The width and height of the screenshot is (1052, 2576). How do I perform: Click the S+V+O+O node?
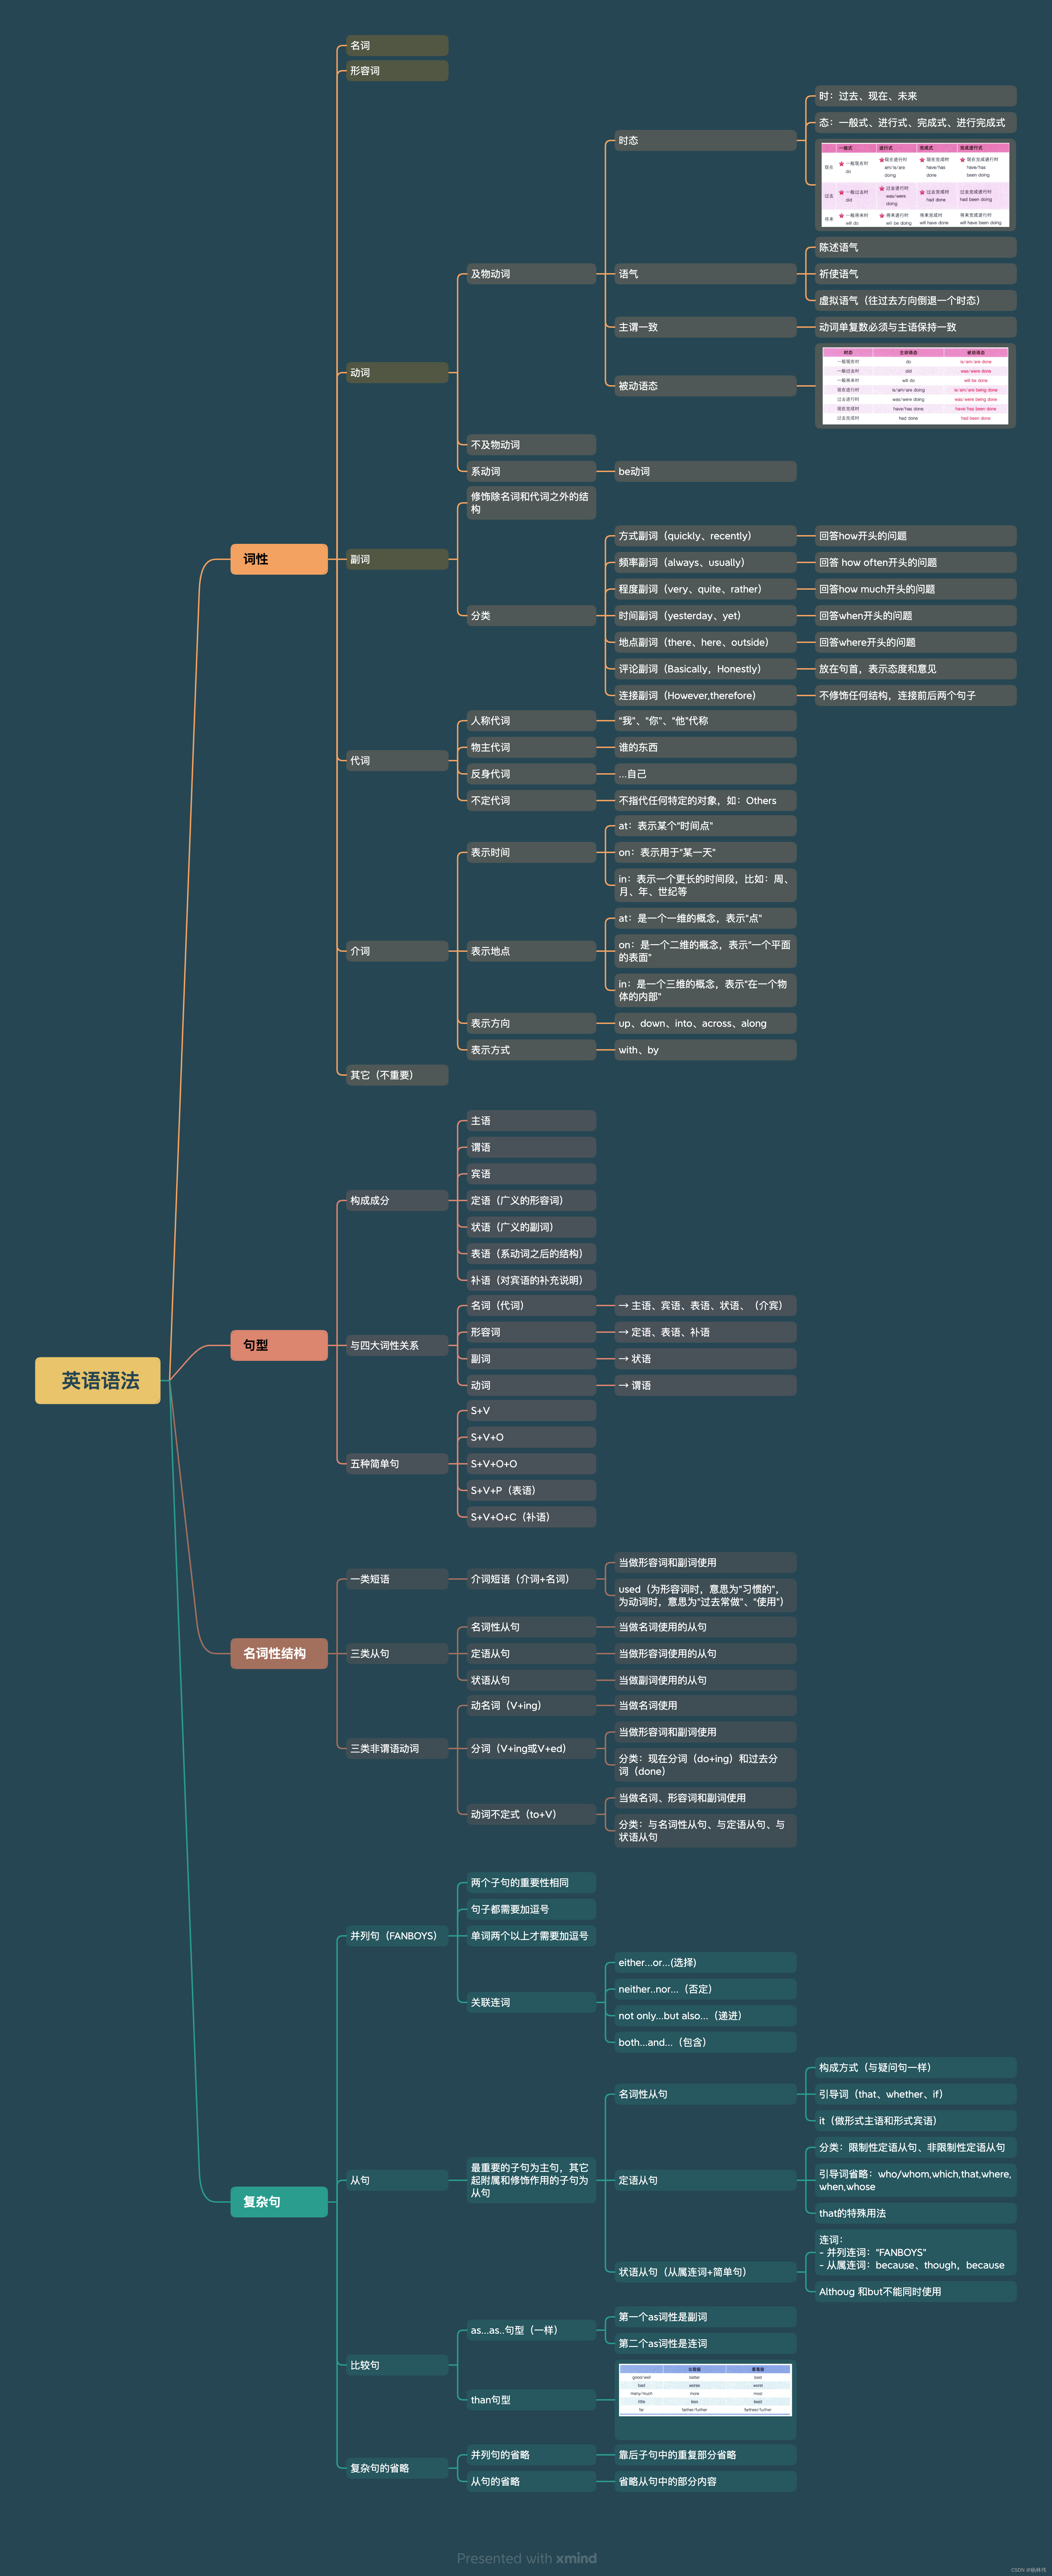click(x=531, y=1464)
